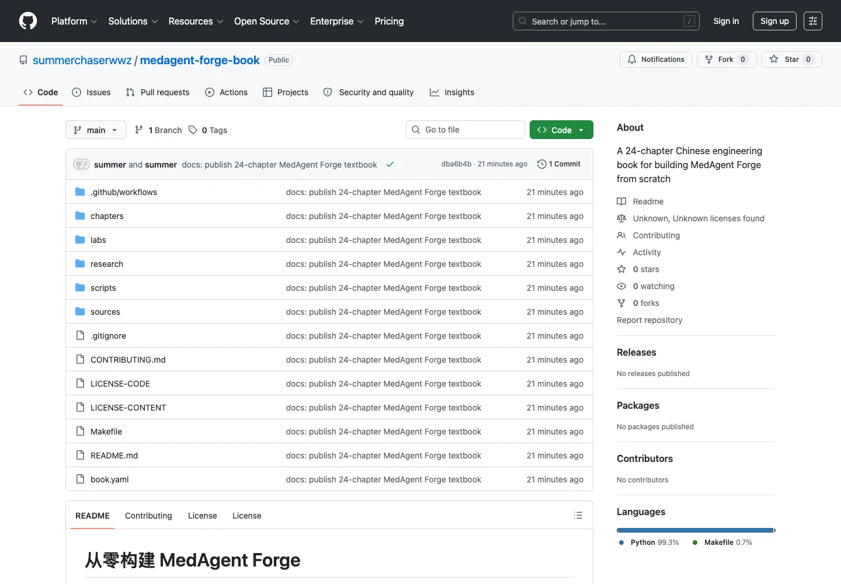Star the medagent-forge-book repository
This screenshot has width=841, height=584.
click(791, 60)
